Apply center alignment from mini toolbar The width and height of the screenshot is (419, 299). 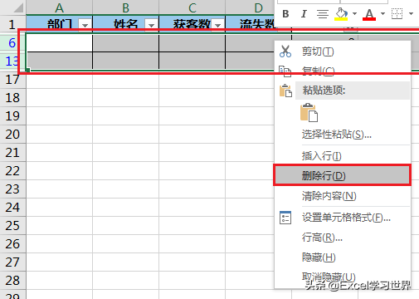pos(323,13)
